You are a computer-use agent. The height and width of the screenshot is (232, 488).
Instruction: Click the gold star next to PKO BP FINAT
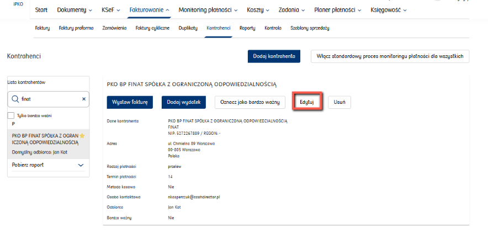[x=82, y=136]
